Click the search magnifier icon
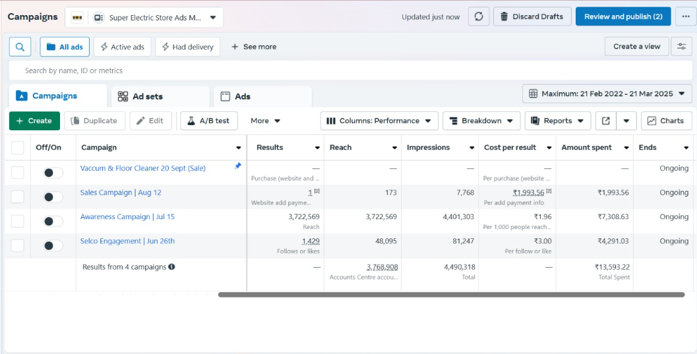The image size is (697, 354). (20, 47)
